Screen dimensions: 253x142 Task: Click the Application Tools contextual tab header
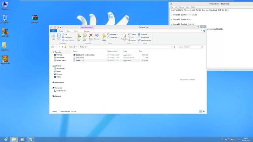pos(87,28)
